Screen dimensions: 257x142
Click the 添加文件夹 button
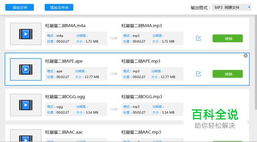click(x=59, y=7)
